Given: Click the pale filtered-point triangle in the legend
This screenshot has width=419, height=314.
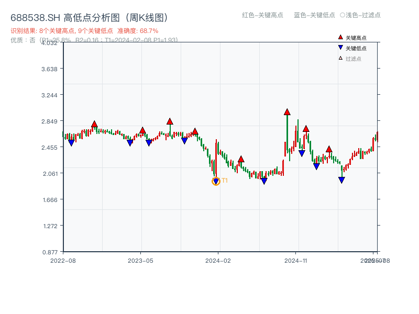Looking at the screenshot, I should pyautogui.click(x=340, y=58).
